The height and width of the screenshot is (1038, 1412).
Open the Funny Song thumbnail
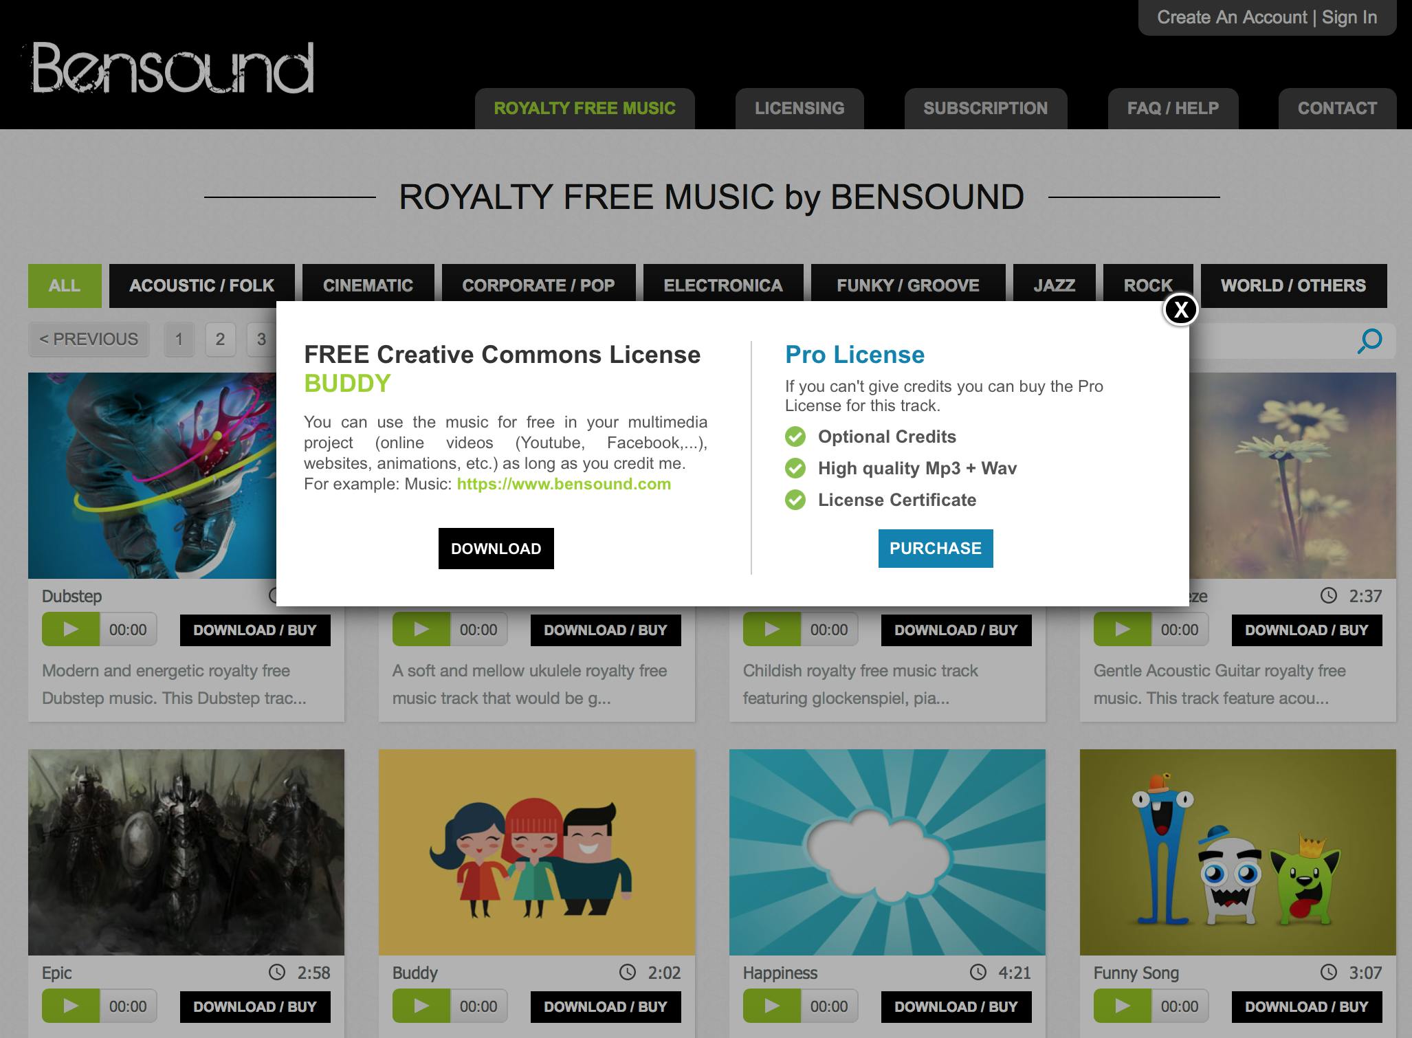tap(1238, 852)
